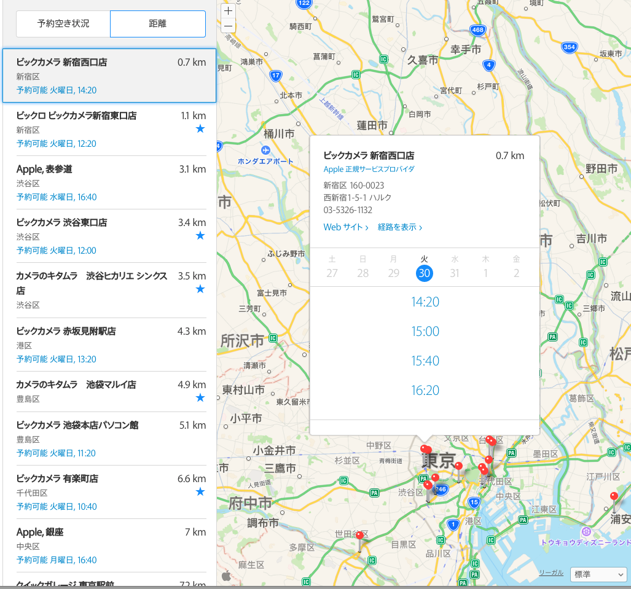Select the 15:40 time slot
631x589 pixels.
[425, 361]
